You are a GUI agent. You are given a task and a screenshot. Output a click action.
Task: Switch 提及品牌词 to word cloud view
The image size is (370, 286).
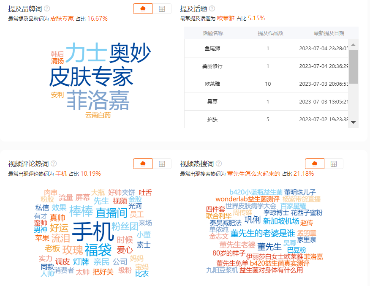[143, 9]
